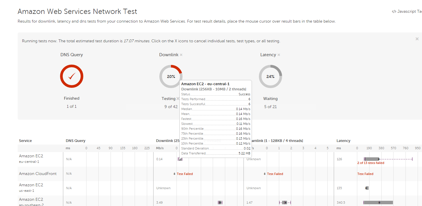Select the Amazon EC2 eu-central-1 service row

pos(31,159)
